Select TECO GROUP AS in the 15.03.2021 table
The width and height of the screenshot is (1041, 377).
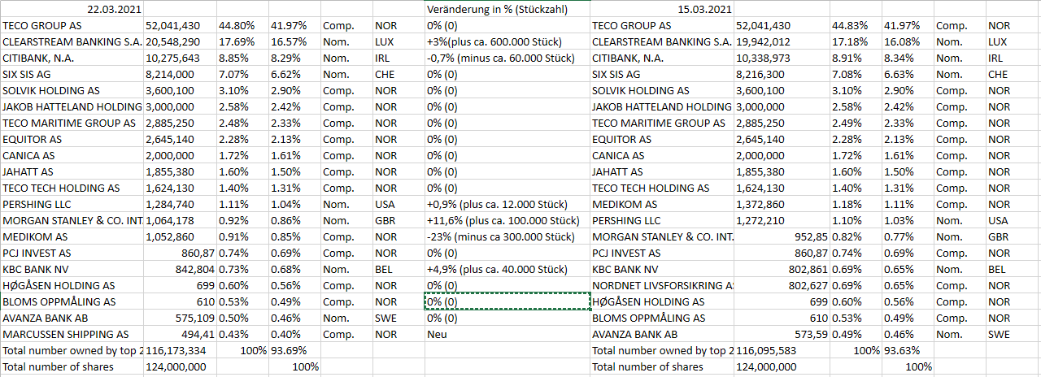pos(662,25)
